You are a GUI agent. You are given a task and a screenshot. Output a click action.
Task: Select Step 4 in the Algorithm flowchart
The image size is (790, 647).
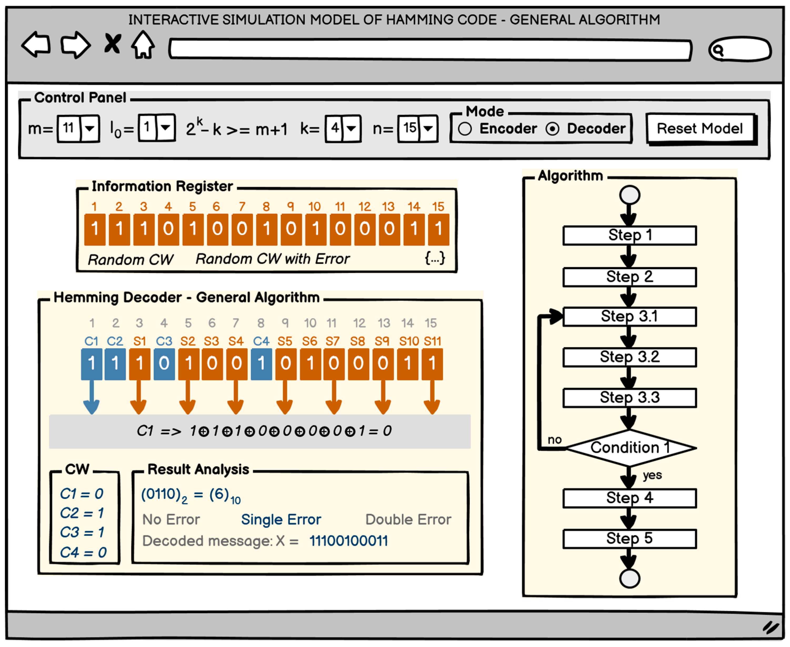pyautogui.click(x=629, y=498)
